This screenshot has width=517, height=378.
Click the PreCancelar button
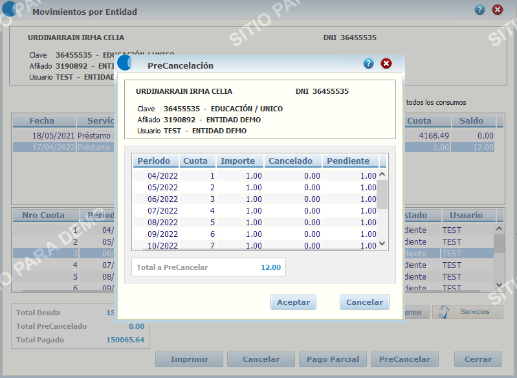point(404,359)
